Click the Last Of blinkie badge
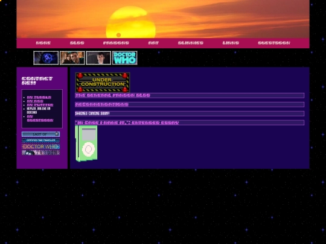Screen dimensions: 326x244 (x=41, y=134)
